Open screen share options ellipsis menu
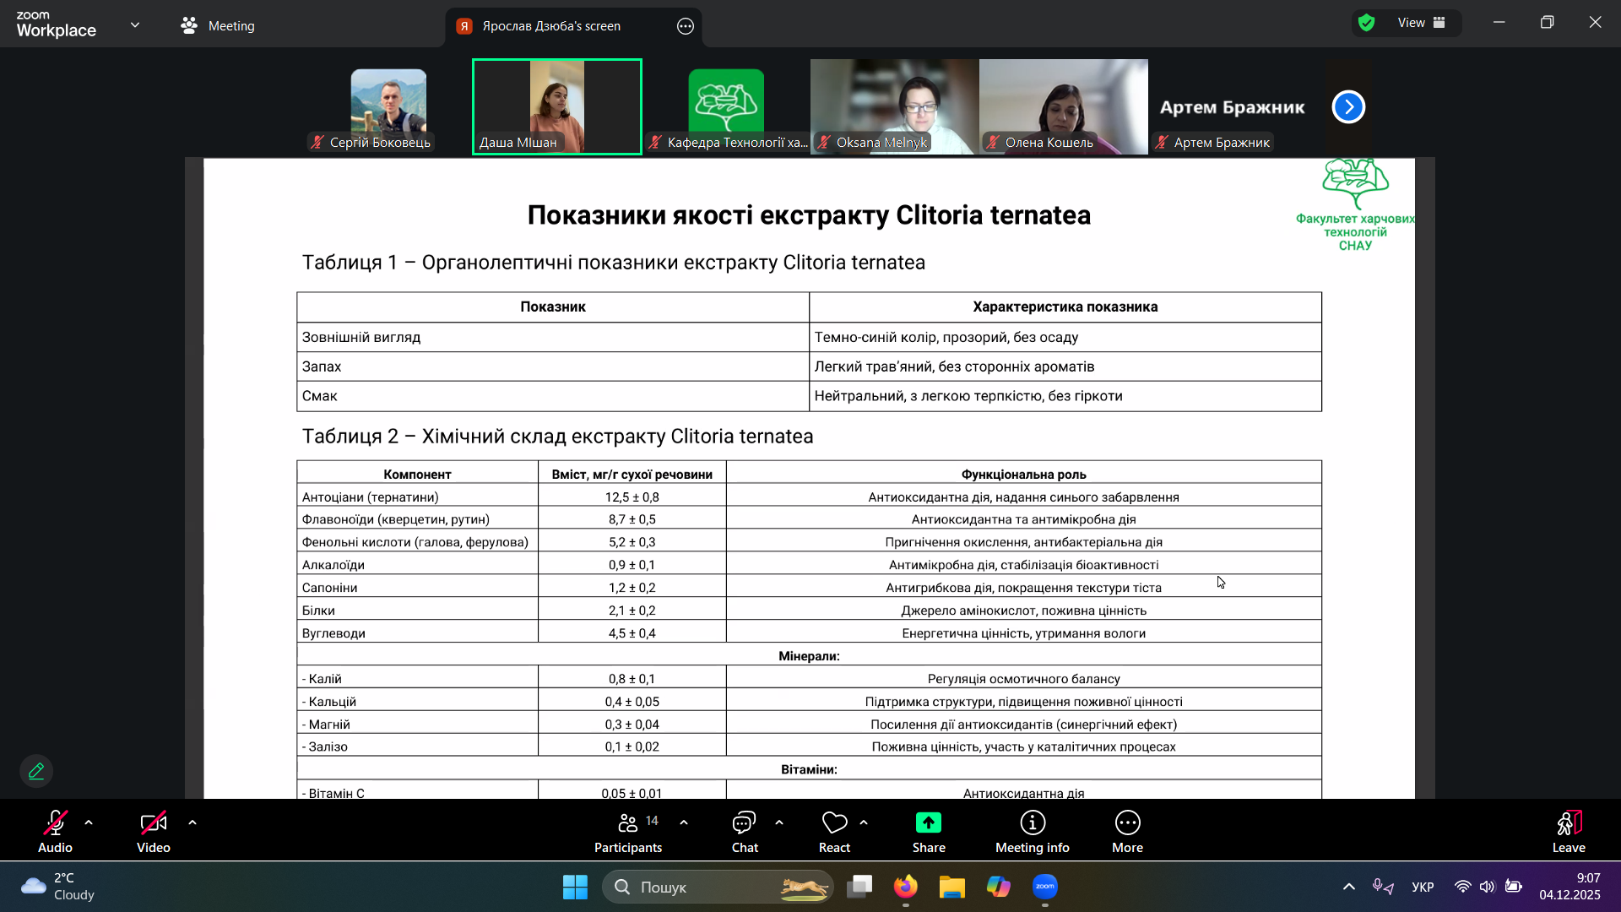The height and width of the screenshot is (912, 1621). click(x=686, y=26)
